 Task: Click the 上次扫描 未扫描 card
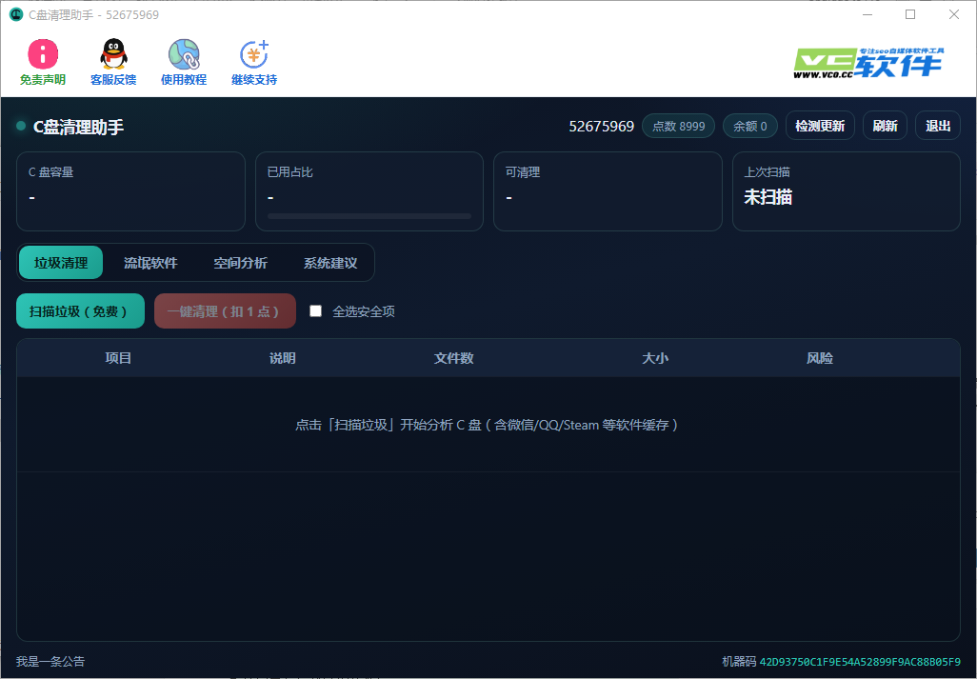pyautogui.click(x=847, y=191)
